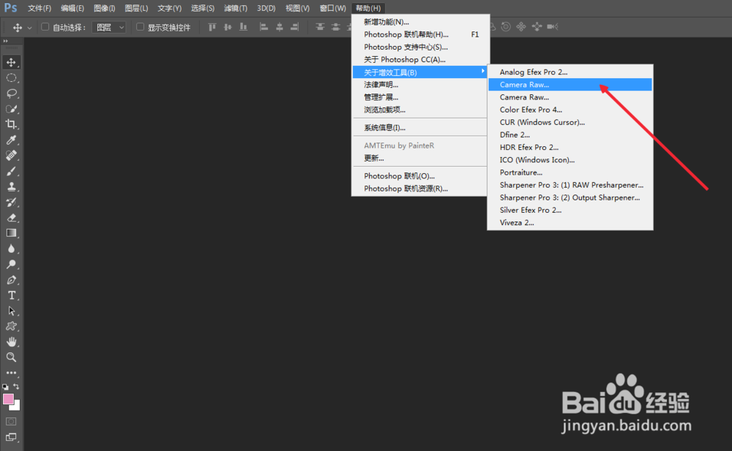Select the Gradient tool
The width and height of the screenshot is (732, 451).
coord(11,233)
